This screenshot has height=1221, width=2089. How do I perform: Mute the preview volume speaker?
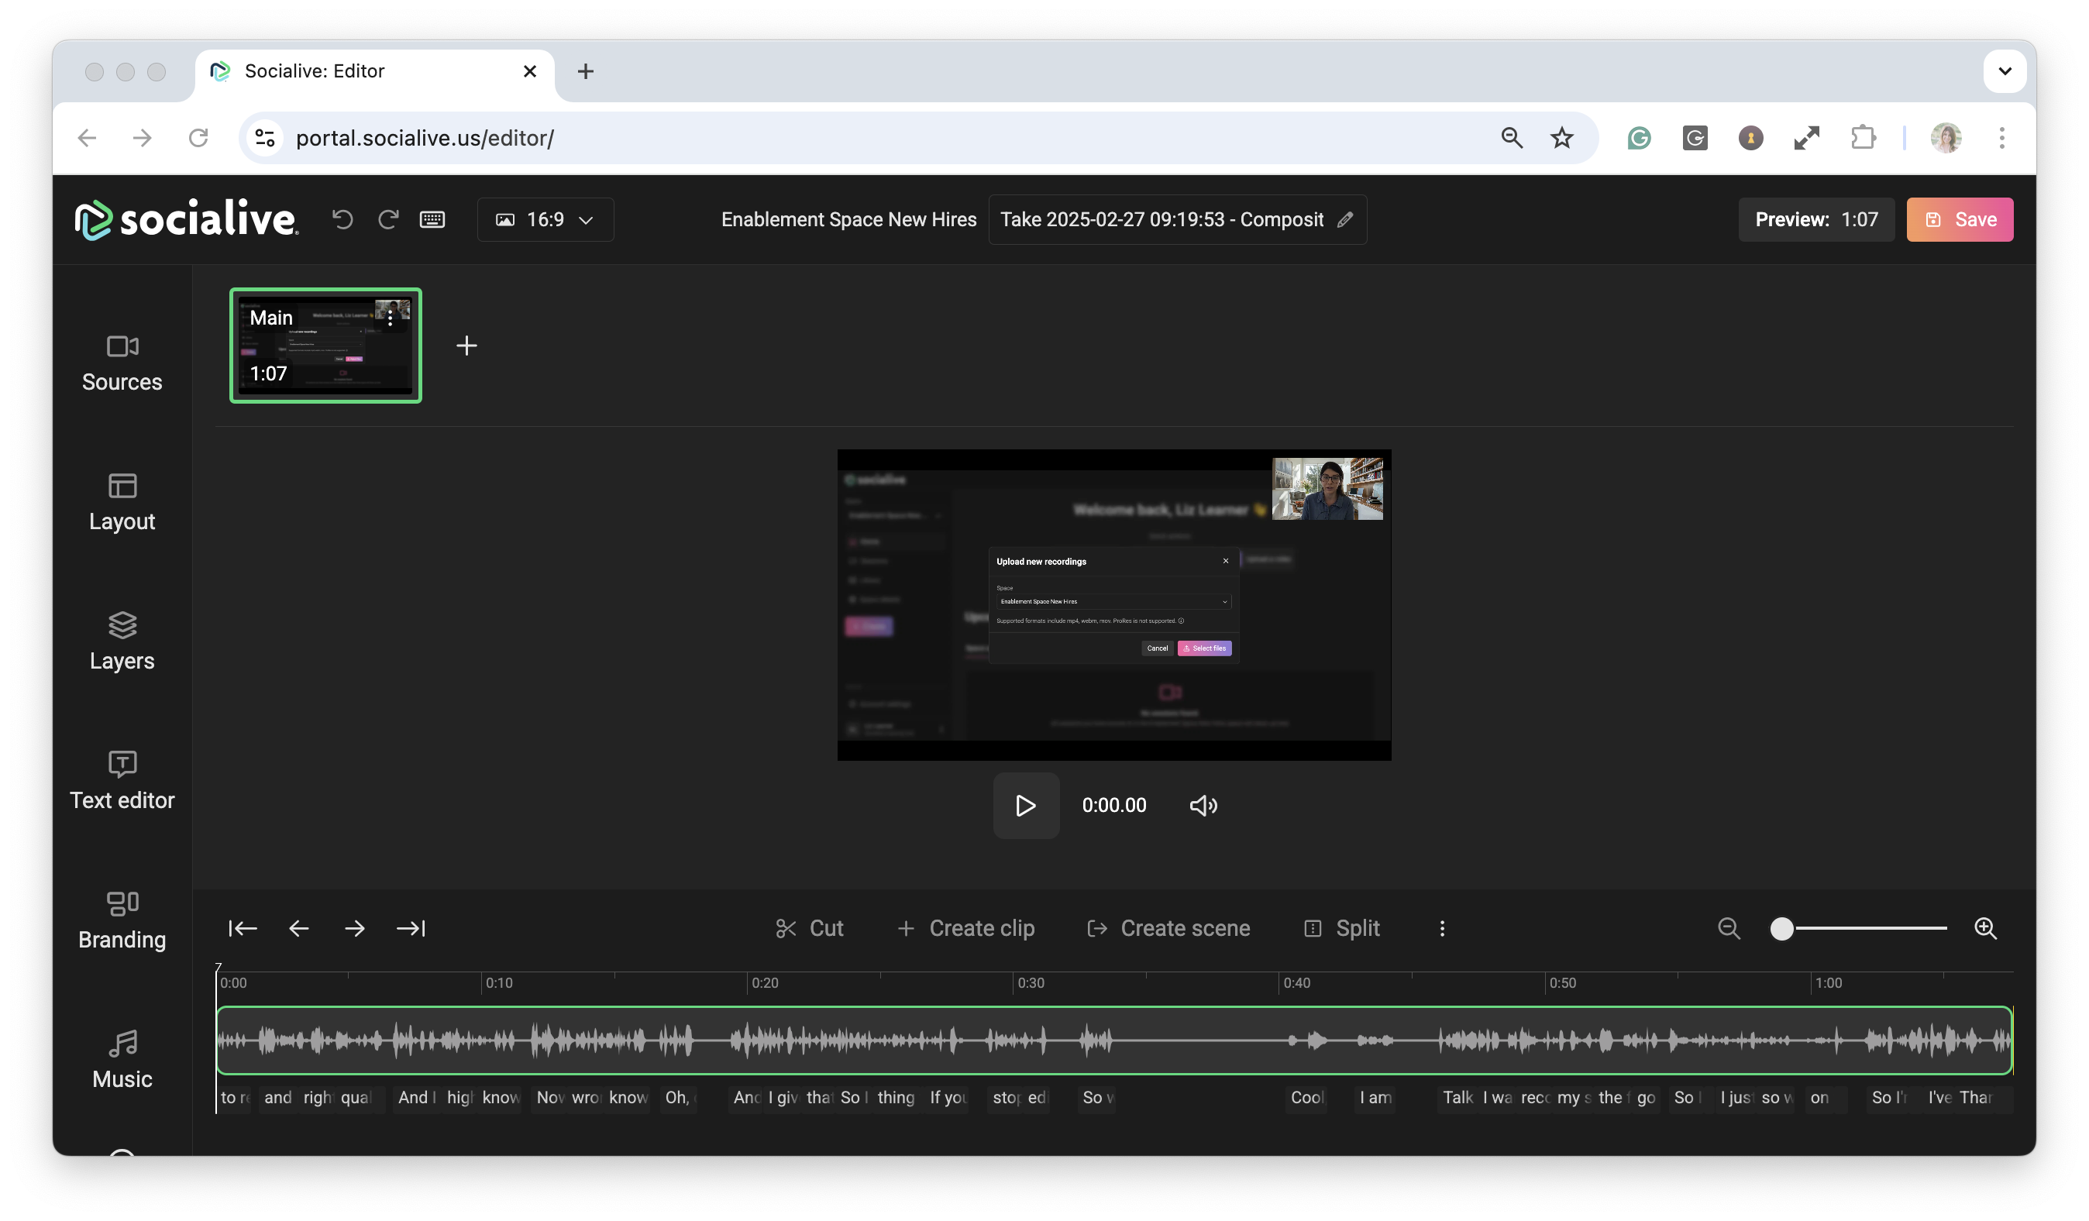[x=1203, y=806]
